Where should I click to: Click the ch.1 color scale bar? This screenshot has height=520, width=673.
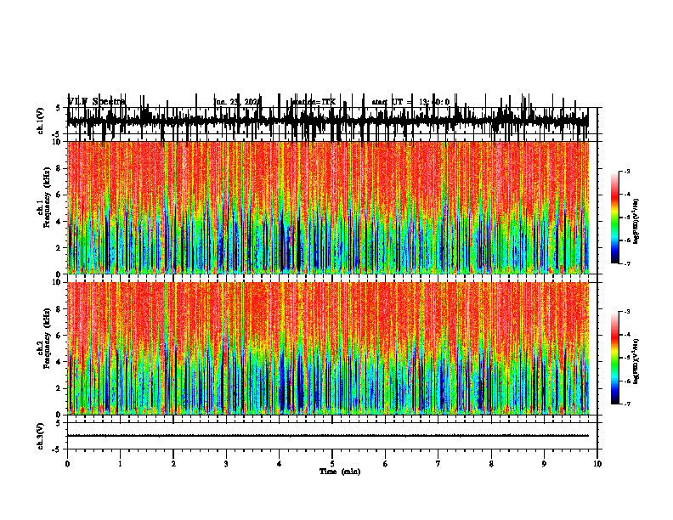615,218
